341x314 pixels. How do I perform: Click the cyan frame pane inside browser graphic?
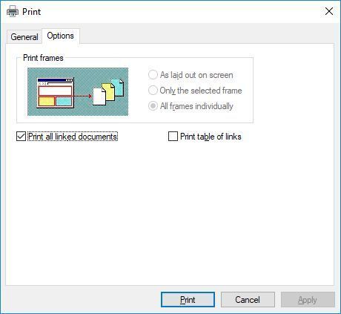64,101
